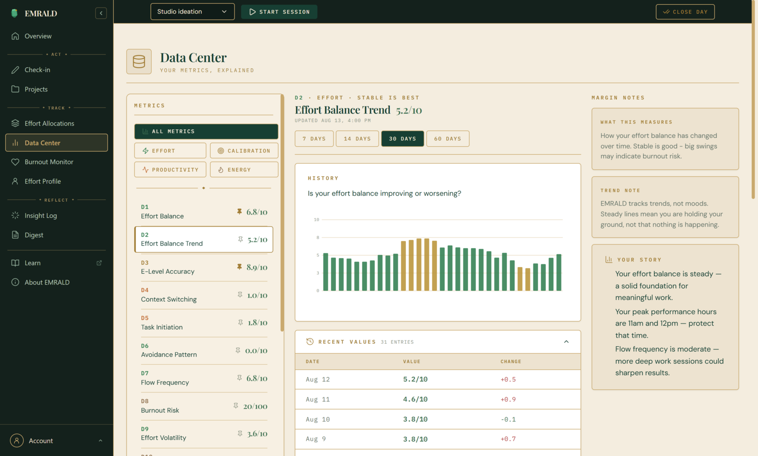Screen dimensions: 758x456
Task: Click the Digest document icon
Action: tap(15, 235)
